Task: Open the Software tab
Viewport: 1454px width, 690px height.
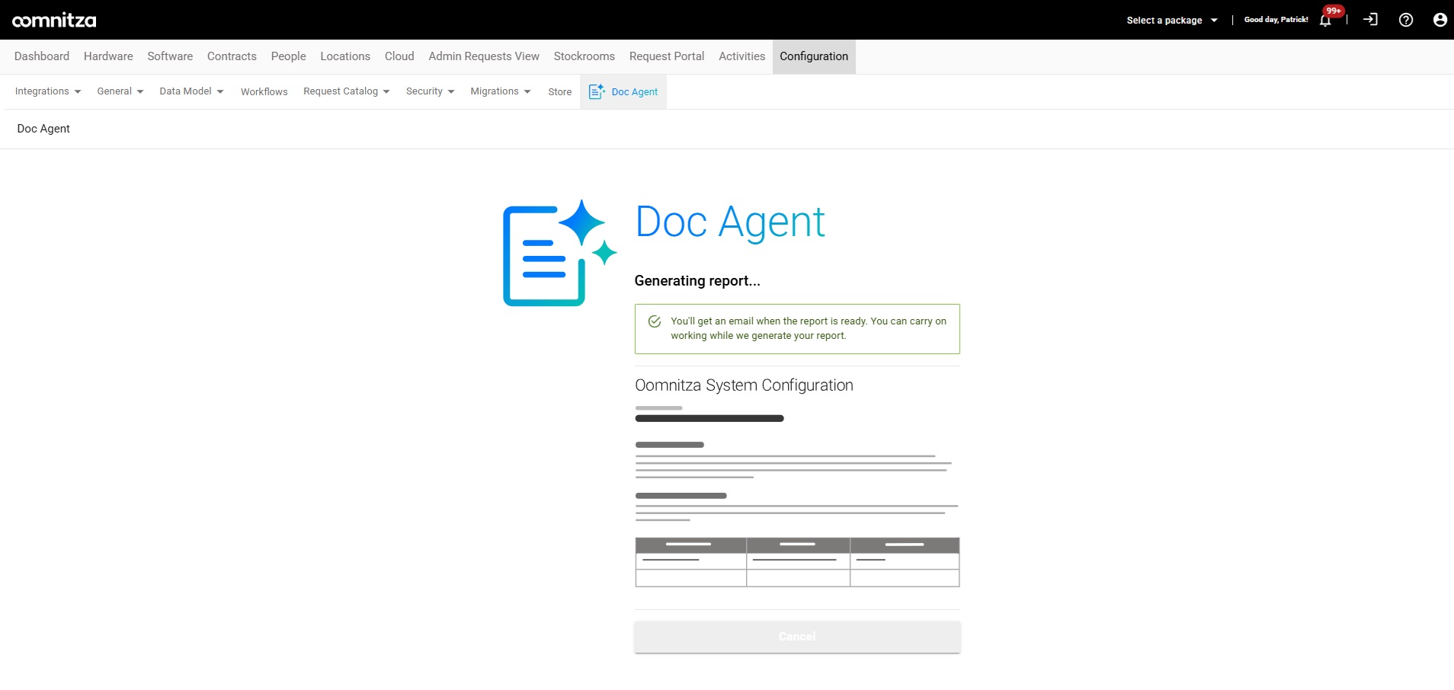Action: pos(170,56)
